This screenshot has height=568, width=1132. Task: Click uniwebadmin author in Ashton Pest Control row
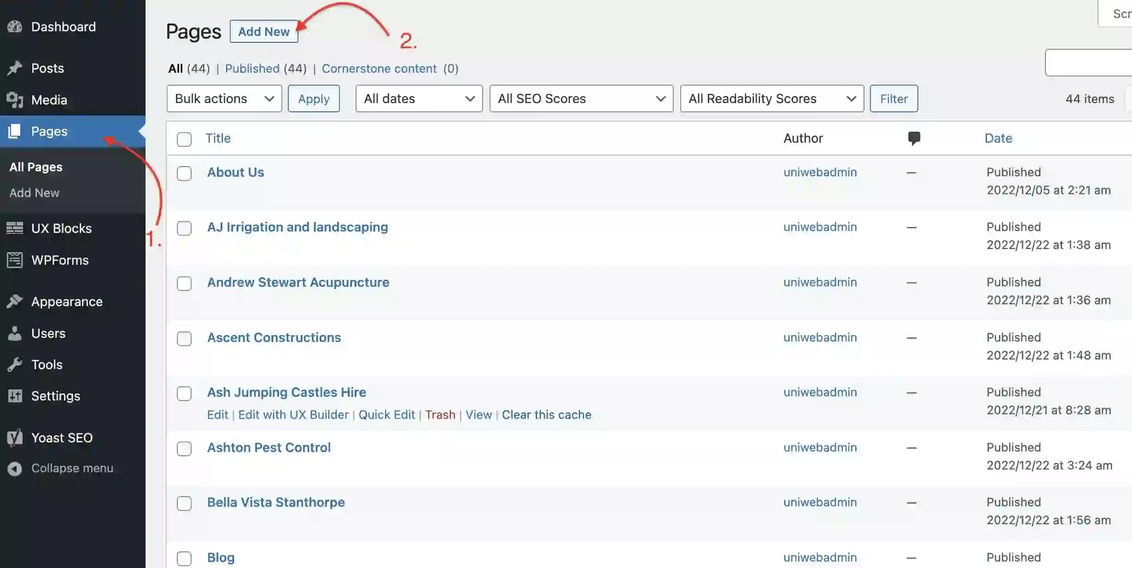(x=820, y=447)
